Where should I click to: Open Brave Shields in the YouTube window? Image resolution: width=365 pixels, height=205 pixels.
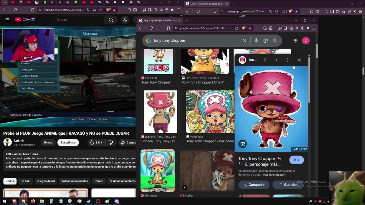pyautogui.click(x=108, y=10)
